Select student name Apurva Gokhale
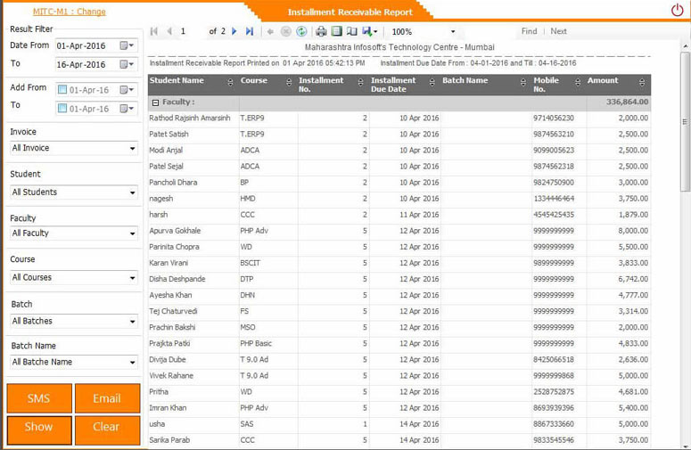691x450 pixels. 175,231
